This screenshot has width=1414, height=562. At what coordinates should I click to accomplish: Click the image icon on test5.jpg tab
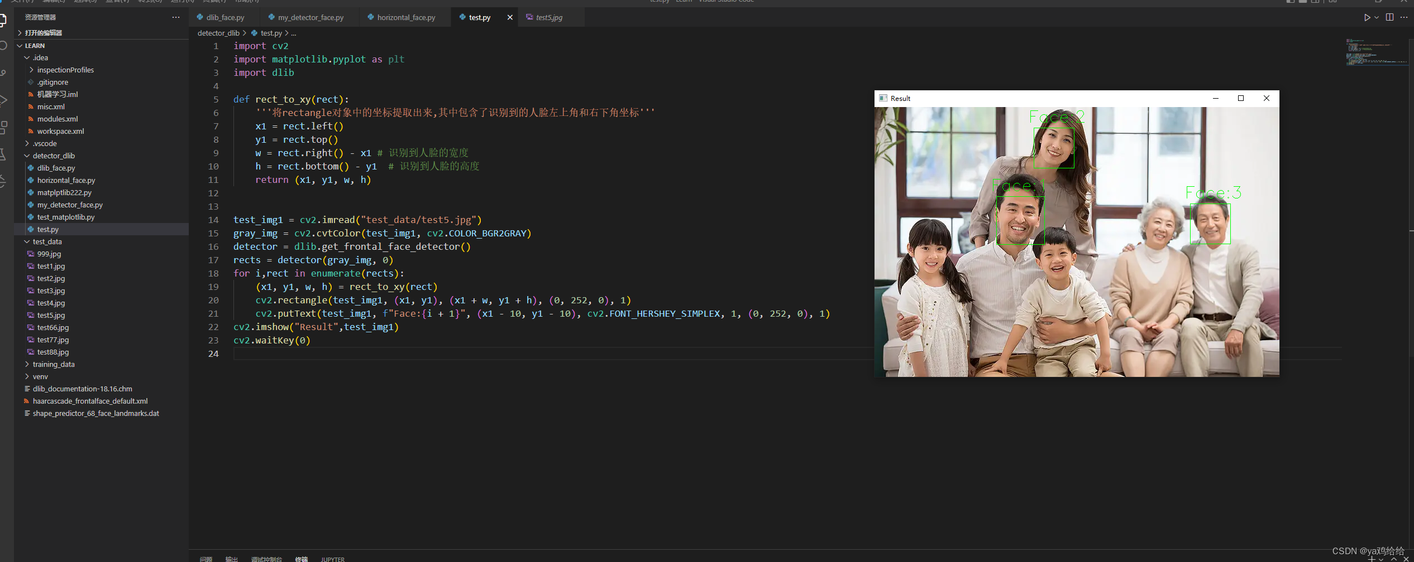click(x=529, y=17)
